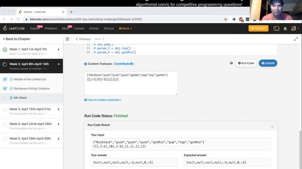302x169 pixels.
Task: Expand Week 4: April 22nd-April 28th arrow
Action: coord(59,124)
